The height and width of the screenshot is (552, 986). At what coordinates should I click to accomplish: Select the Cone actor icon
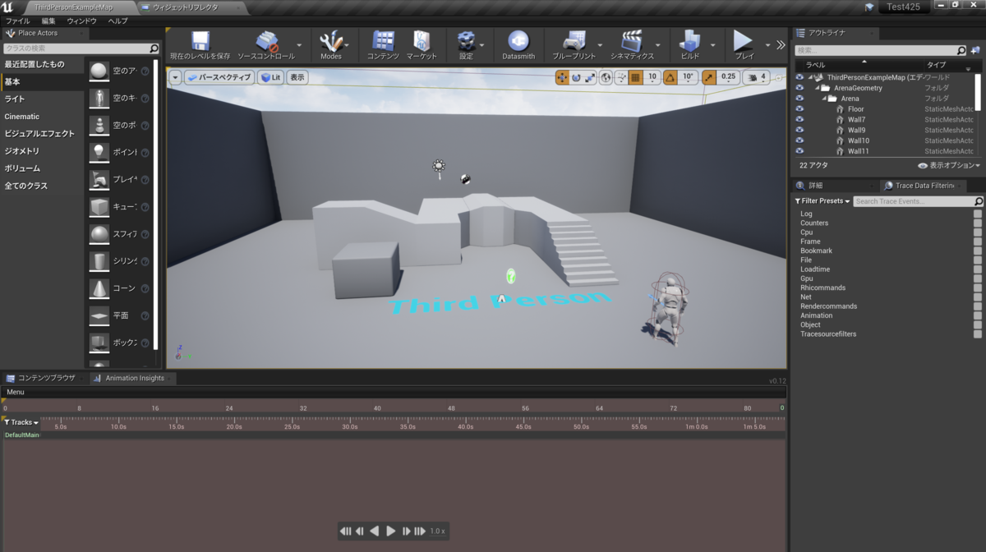point(99,288)
